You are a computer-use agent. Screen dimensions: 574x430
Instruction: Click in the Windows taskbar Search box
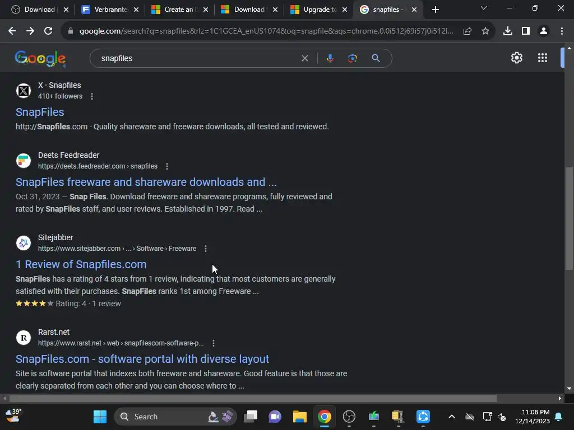point(175,417)
